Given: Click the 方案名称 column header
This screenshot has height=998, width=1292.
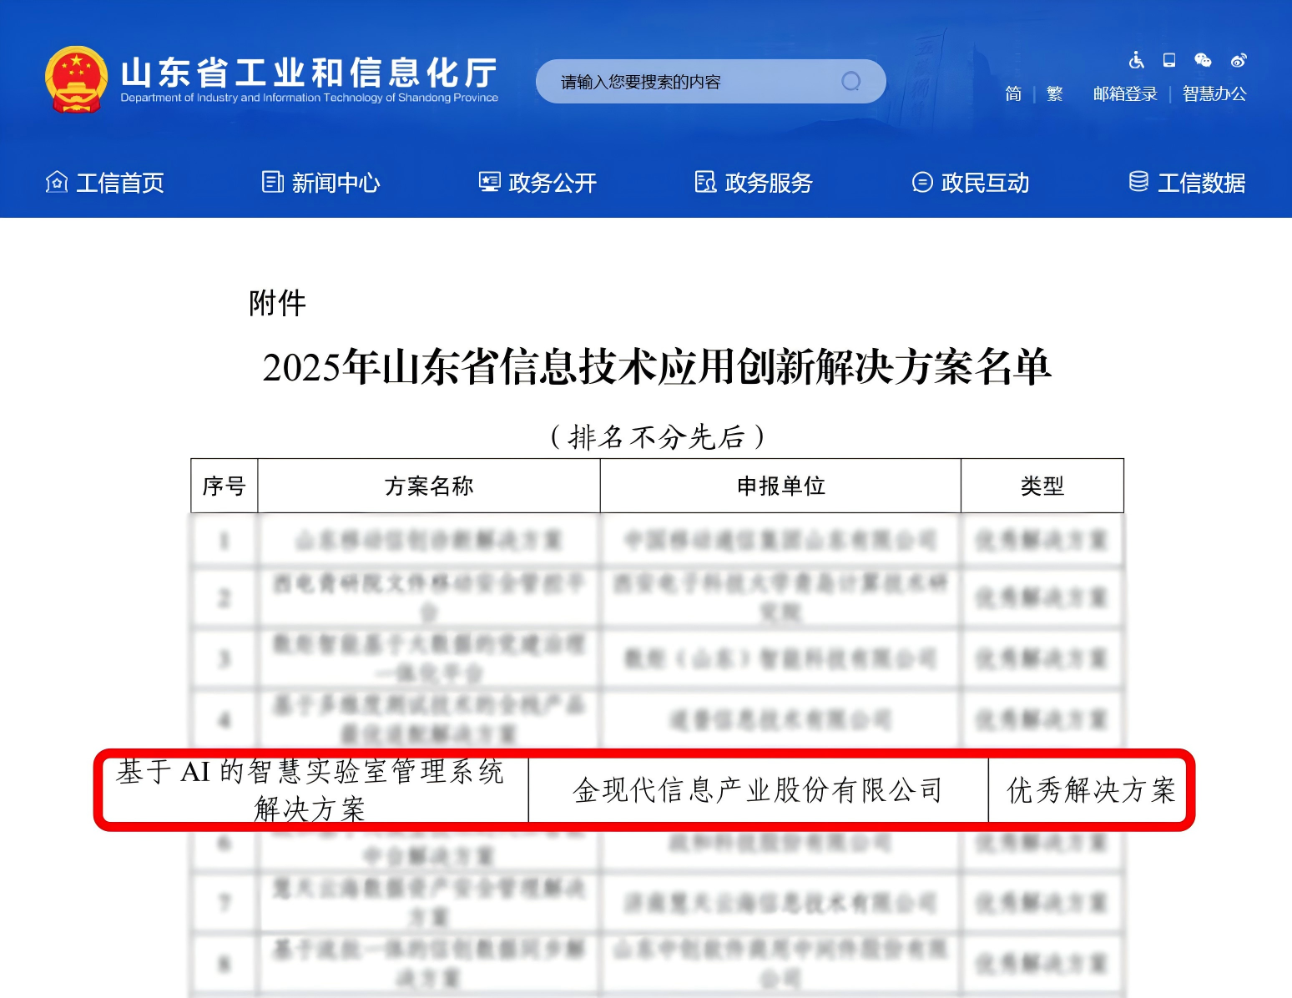Looking at the screenshot, I should coord(429,486).
